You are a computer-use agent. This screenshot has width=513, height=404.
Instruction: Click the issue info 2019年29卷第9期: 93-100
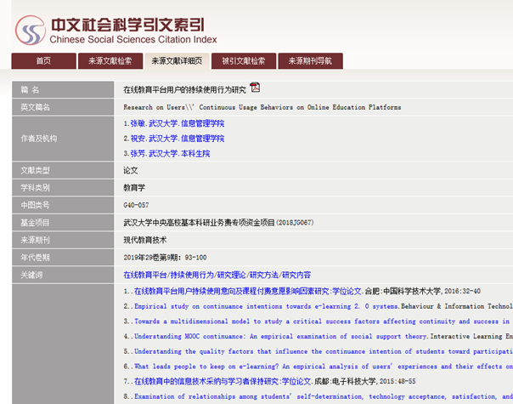point(165,258)
